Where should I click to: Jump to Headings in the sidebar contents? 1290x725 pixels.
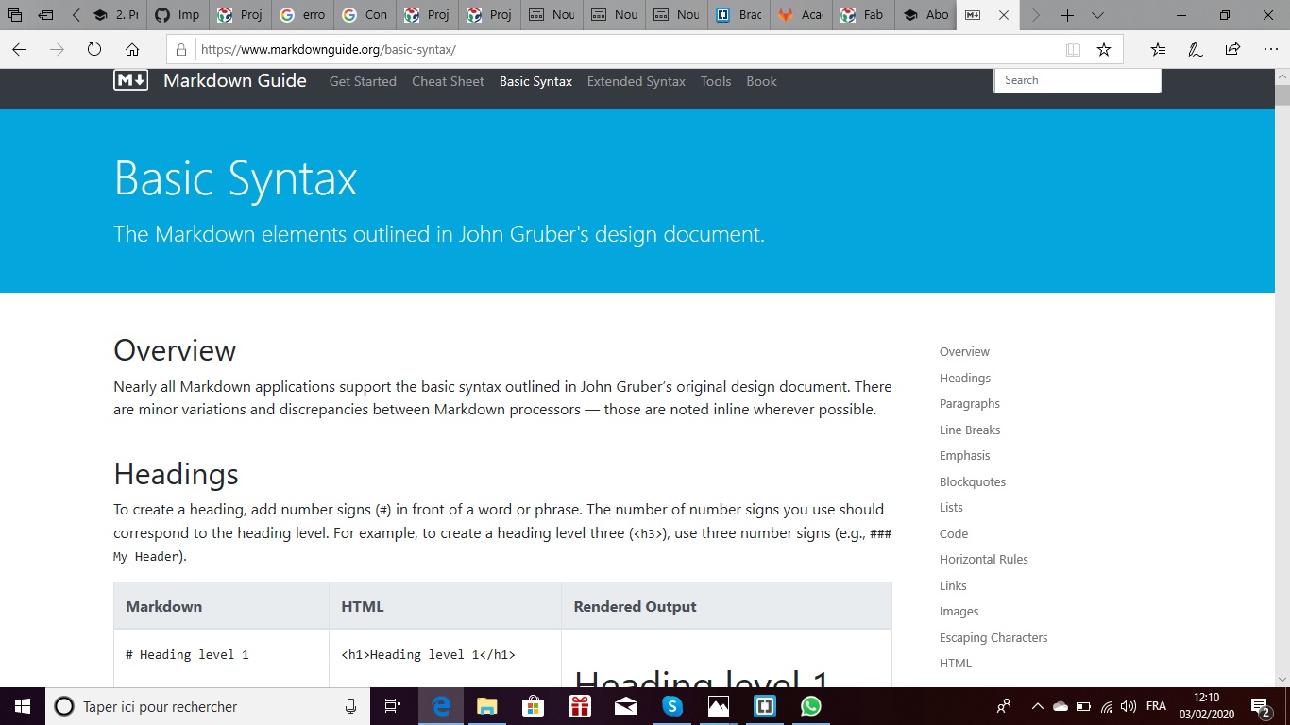click(x=965, y=379)
